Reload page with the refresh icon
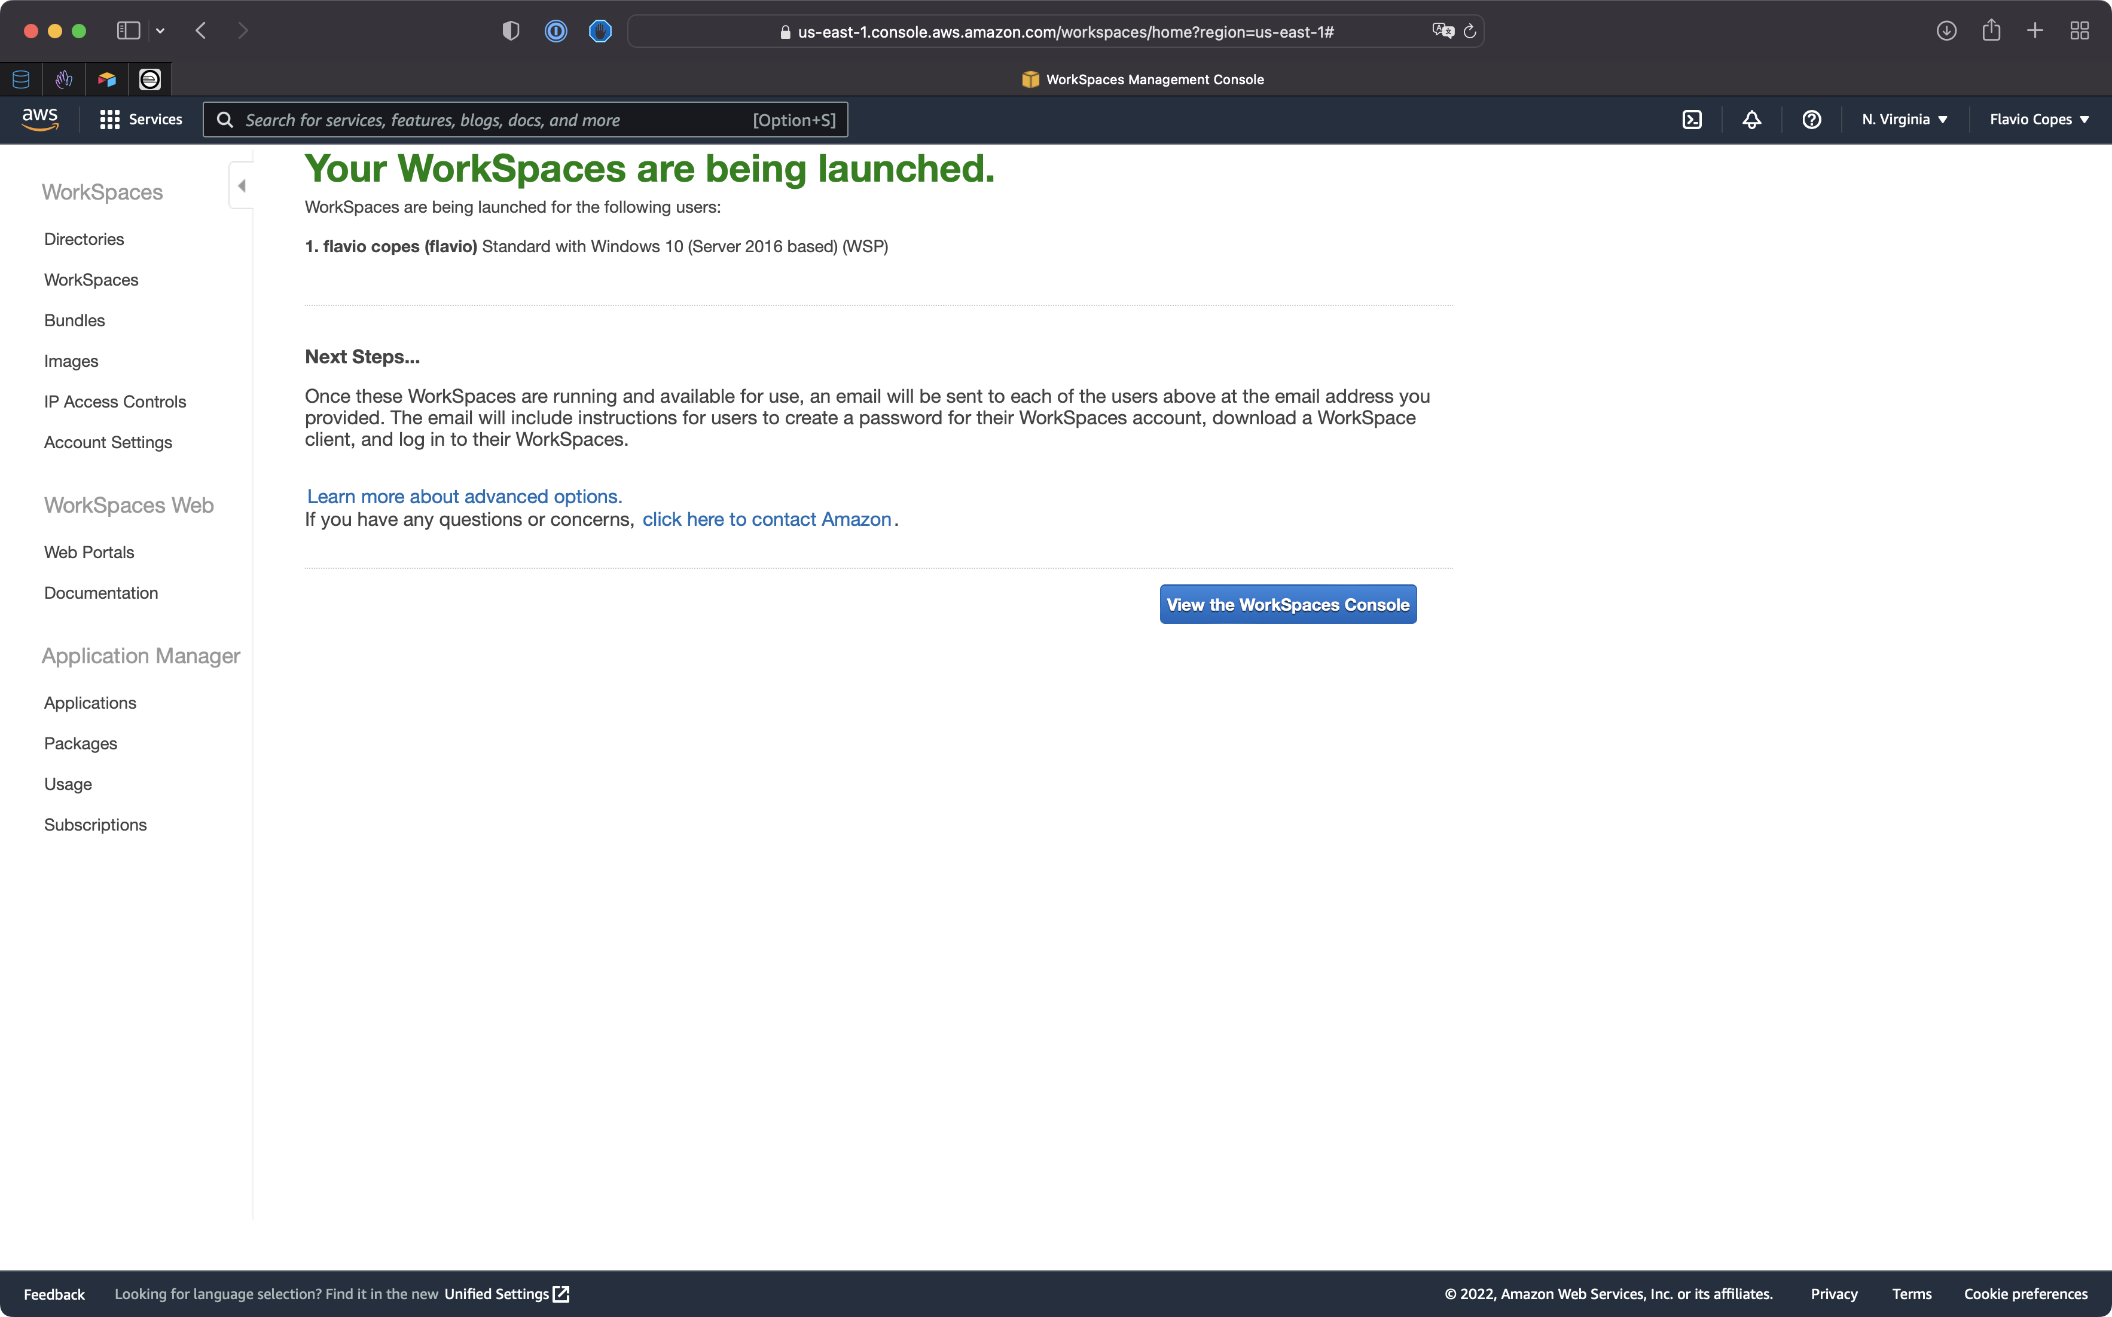This screenshot has height=1317, width=2112. [x=1470, y=31]
